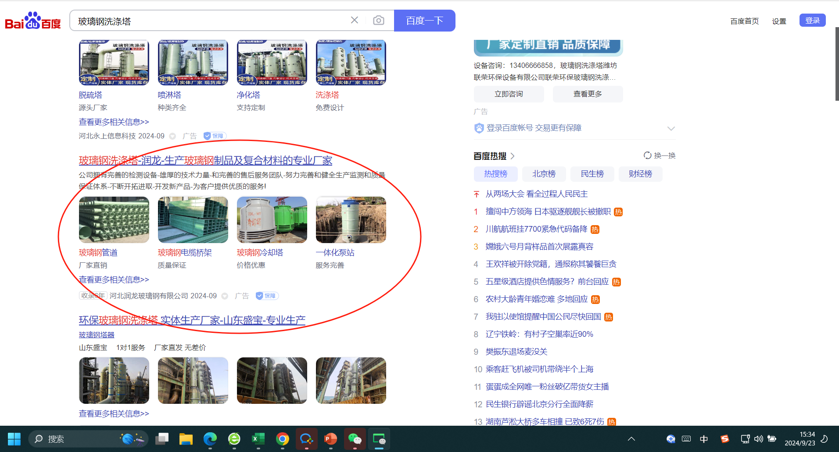Open WeChat from taskbar
This screenshot has height=452, width=839.
pos(355,439)
